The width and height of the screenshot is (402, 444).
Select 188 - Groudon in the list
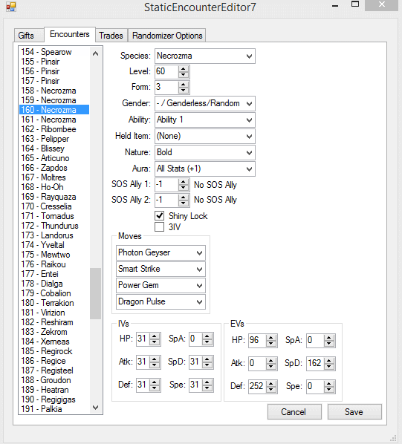54,380
